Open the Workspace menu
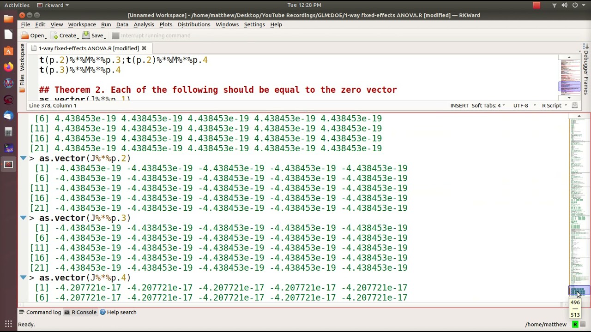 [82, 24]
